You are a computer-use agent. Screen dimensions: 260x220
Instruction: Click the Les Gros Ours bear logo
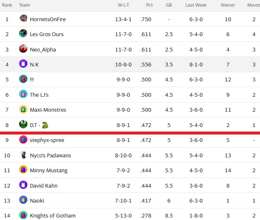pyautogui.click(x=23, y=33)
